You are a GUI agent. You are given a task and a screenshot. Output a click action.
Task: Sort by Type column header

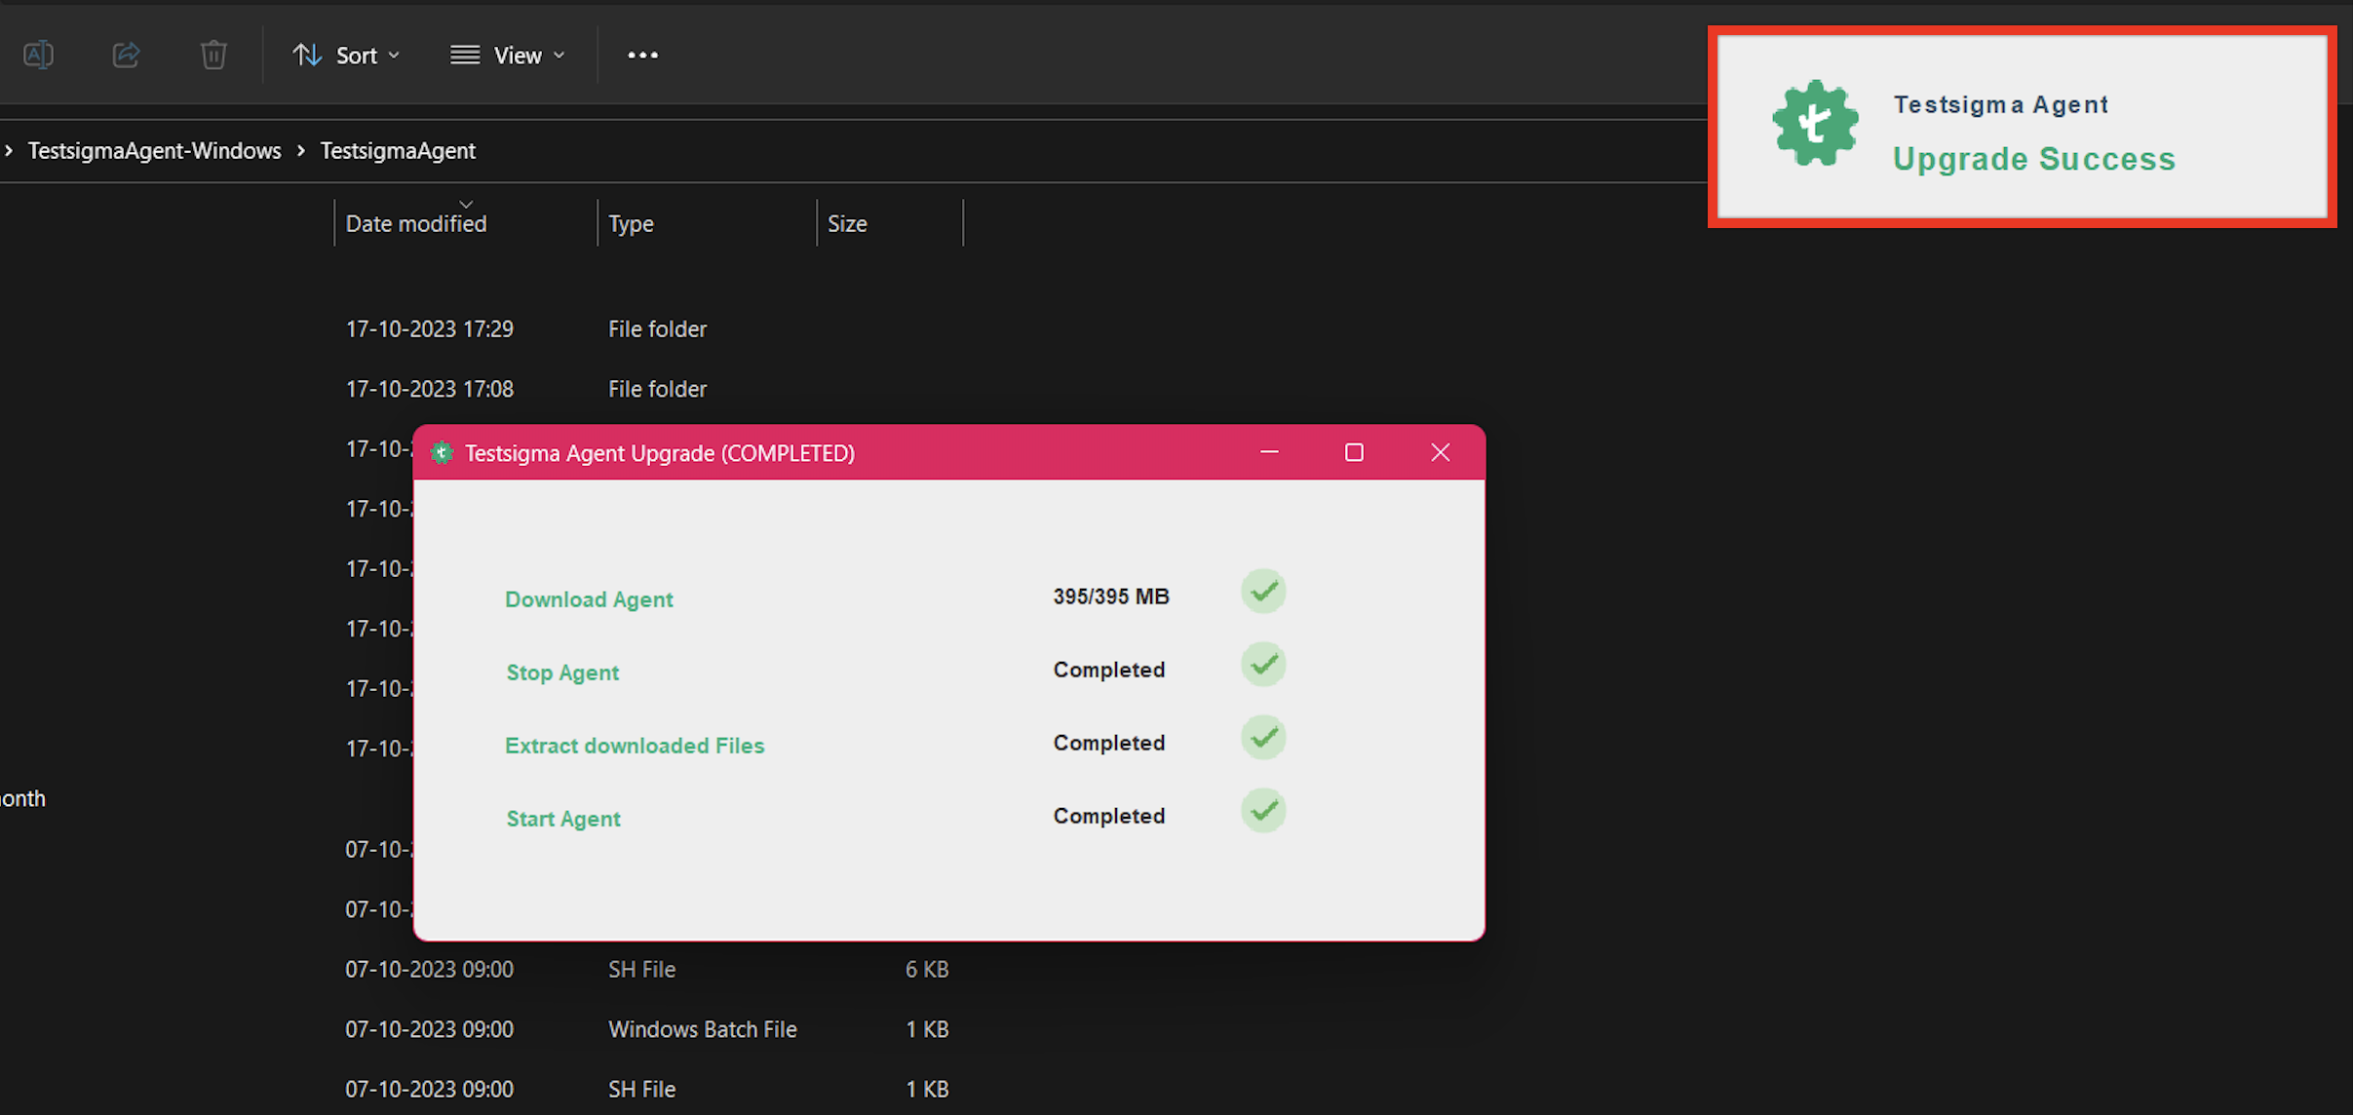(631, 224)
